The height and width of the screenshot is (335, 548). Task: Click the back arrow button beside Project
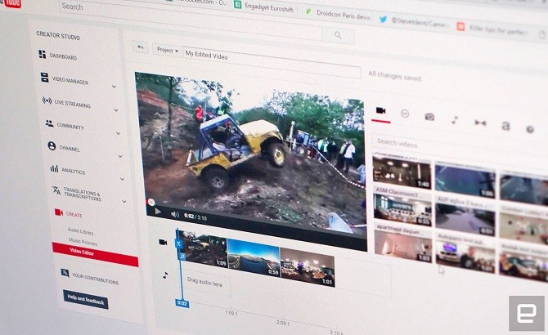point(140,48)
